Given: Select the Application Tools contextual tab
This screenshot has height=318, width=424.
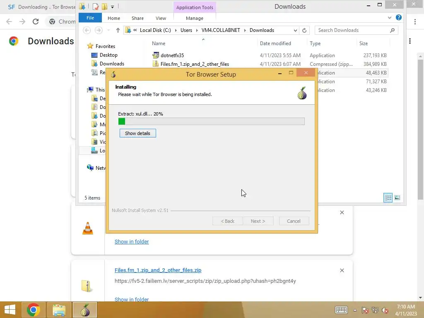Looking at the screenshot, I should click(x=195, y=7).
